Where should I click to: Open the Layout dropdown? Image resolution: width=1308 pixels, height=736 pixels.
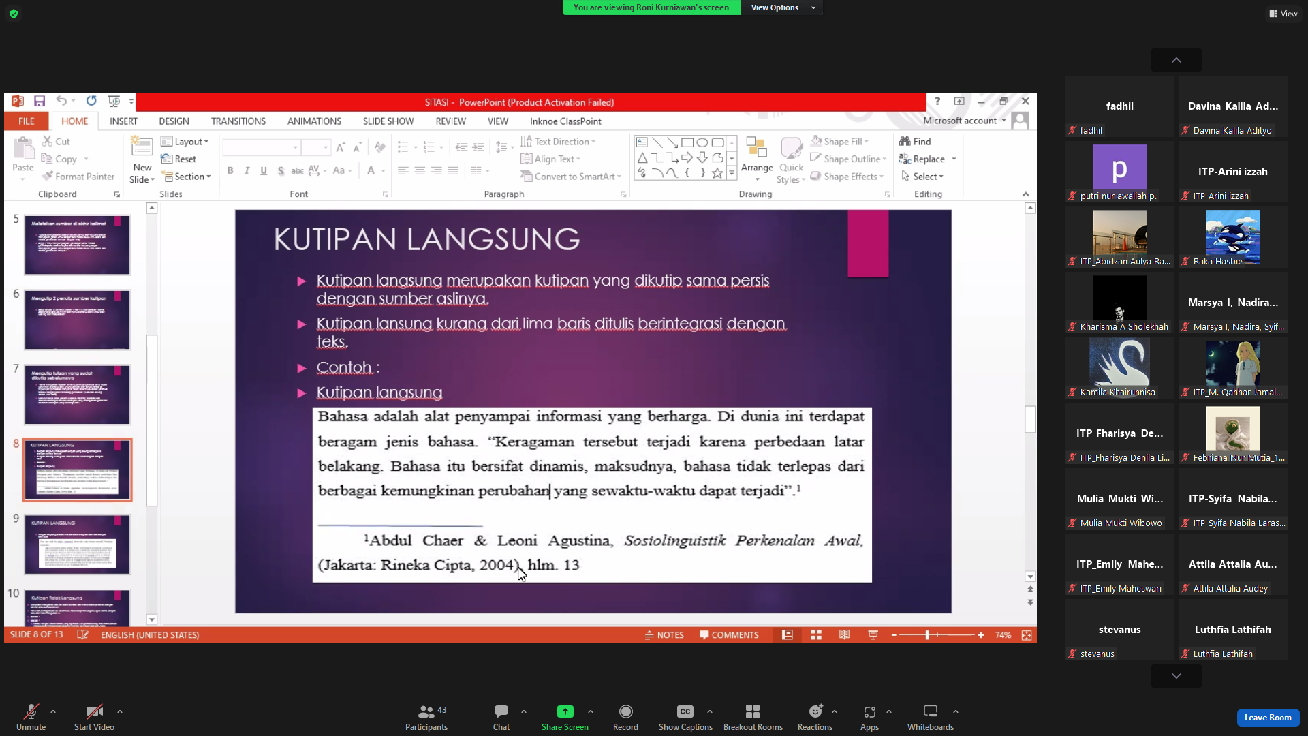click(185, 141)
